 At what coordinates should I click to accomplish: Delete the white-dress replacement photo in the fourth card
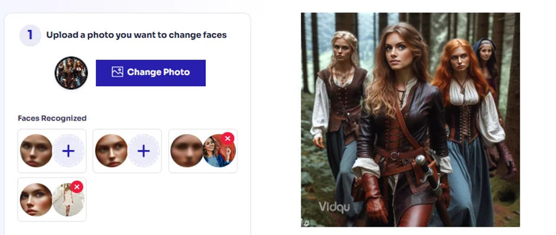pyautogui.click(x=76, y=187)
